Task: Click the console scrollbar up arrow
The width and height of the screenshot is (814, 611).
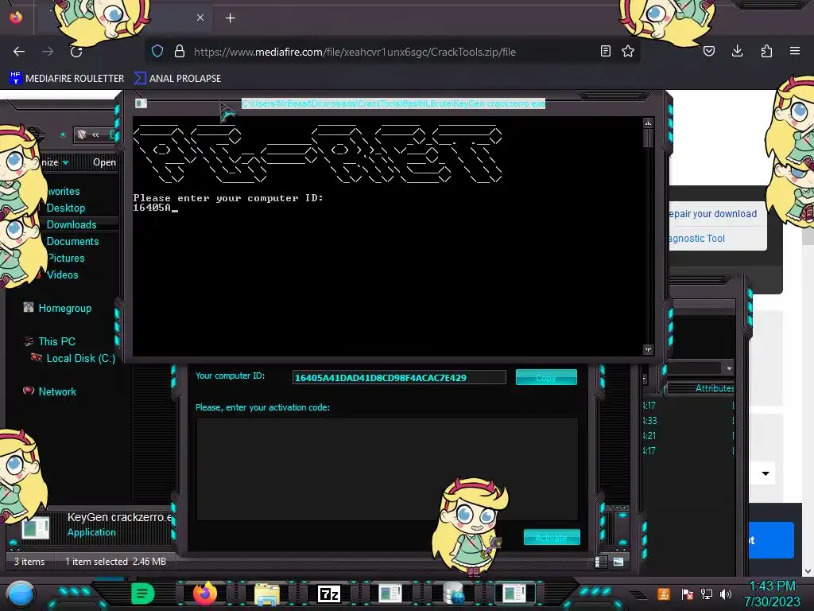Action: tap(648, 123)
